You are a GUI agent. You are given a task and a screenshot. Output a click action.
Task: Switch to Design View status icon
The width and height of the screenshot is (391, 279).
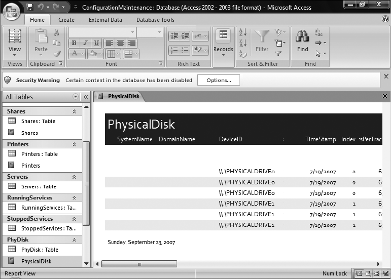click(385, 273)
